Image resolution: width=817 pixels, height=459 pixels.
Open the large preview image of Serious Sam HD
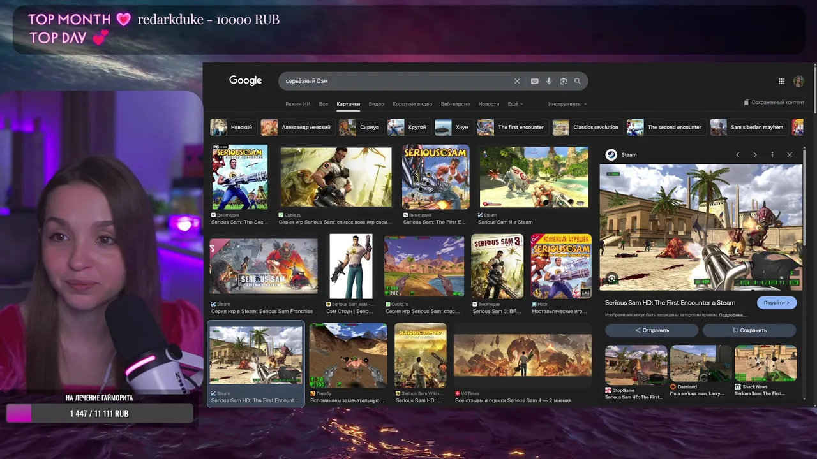coord(701,227)
